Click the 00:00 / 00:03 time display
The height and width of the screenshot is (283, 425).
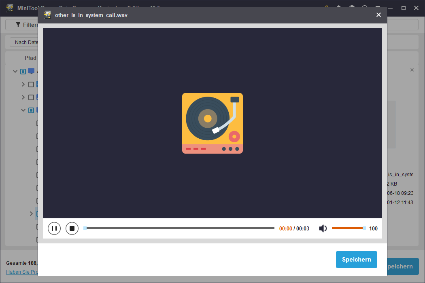click(294, 228)
